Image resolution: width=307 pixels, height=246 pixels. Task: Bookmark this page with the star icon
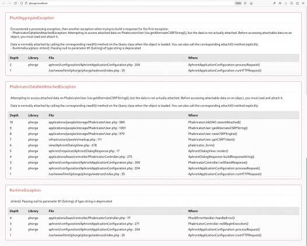coord(245,4)
